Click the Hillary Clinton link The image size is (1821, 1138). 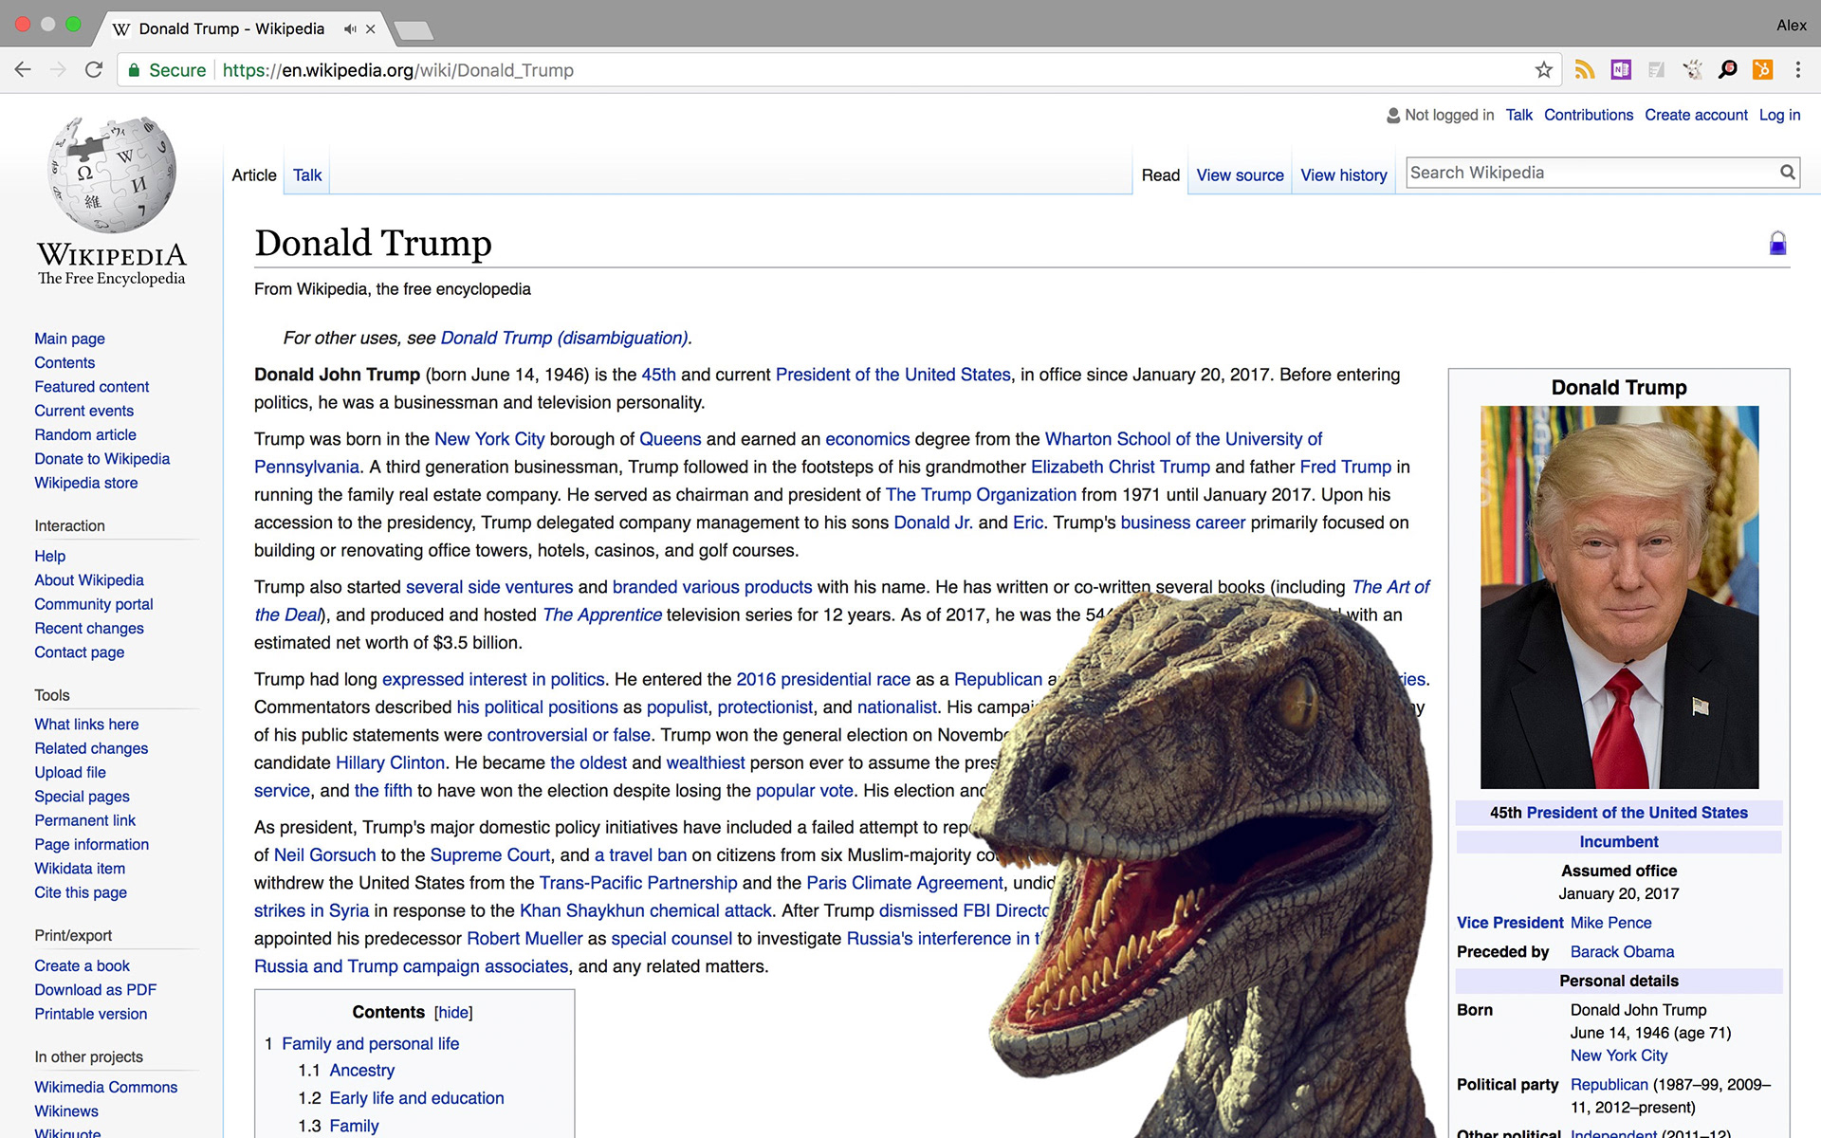point(390,762)
